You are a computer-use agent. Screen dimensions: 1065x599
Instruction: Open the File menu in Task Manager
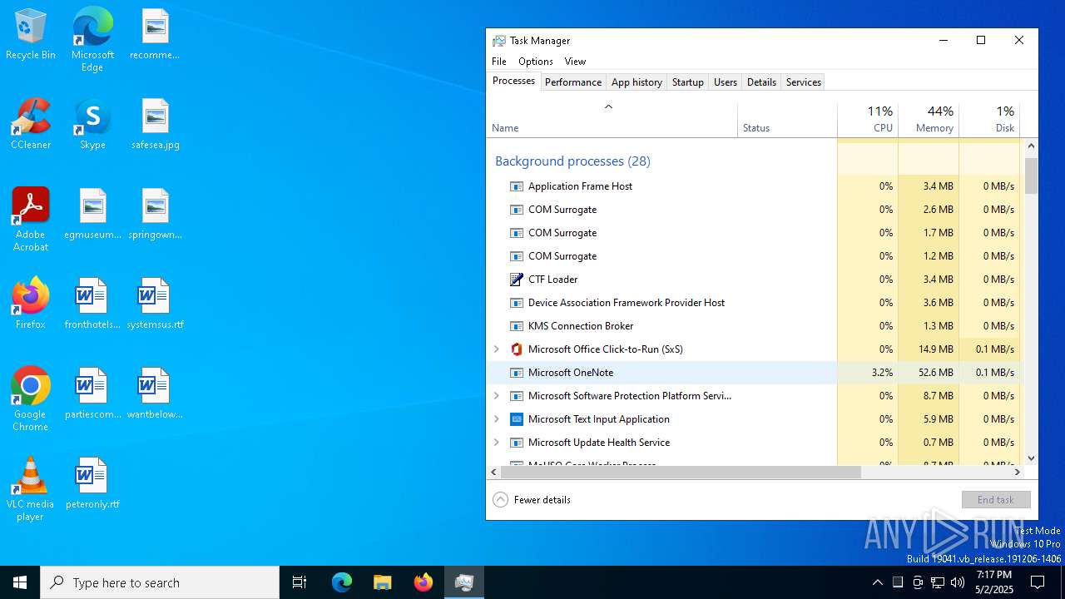coord(499,62)
